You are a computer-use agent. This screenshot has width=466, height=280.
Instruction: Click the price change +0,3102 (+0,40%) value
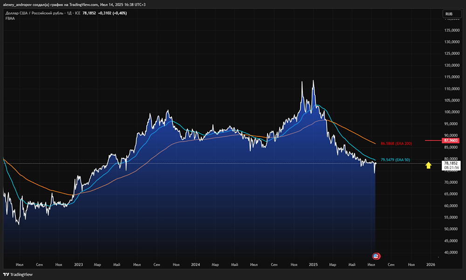coord(112,13)
